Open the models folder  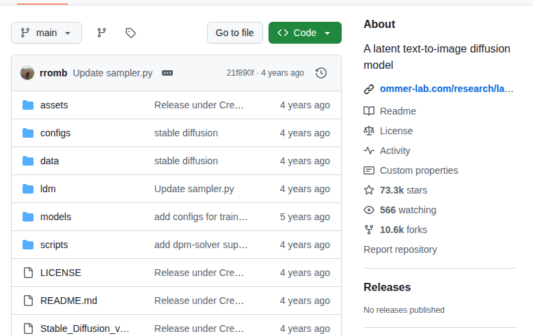(x=56, y=217)
